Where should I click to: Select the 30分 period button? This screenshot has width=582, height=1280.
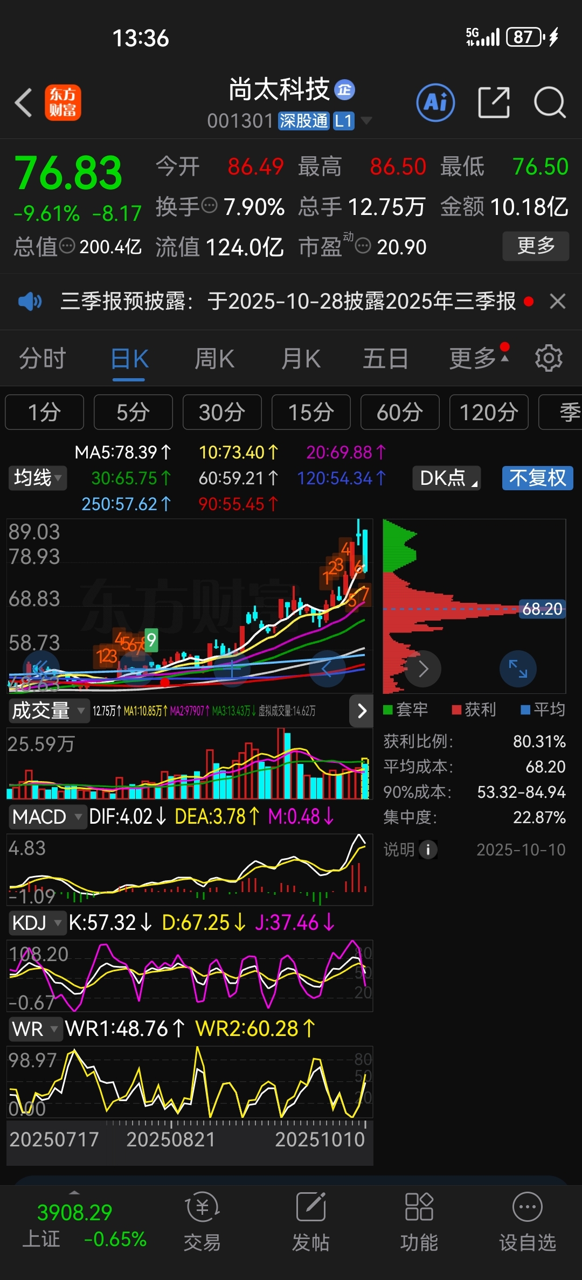222,412
